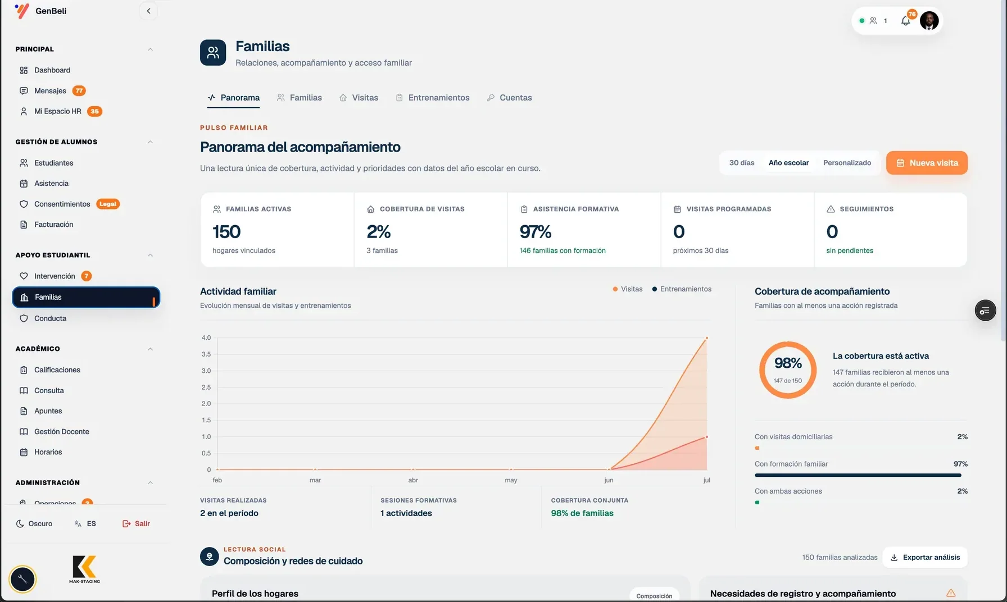Select the 30 días period option
The image size is (1007, 602).
[x=742, y=163]
